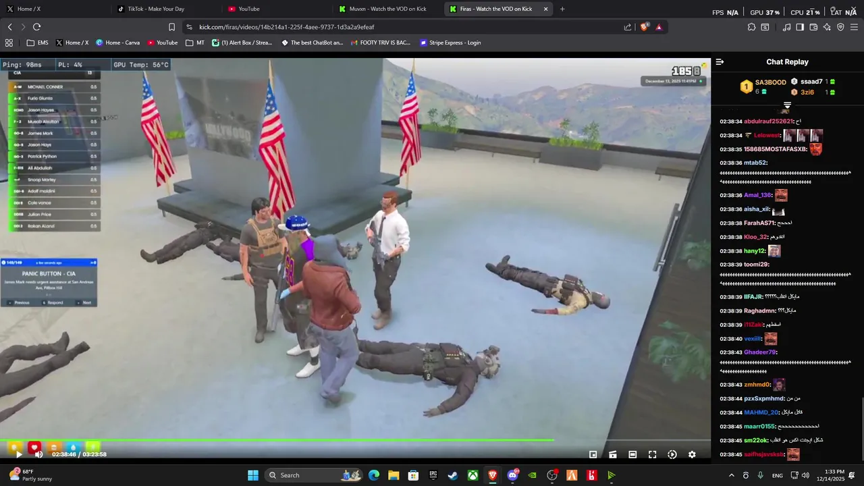Open browser extensions puzzle icon
The height and width of the screenshot is (486, 864).
751,27
